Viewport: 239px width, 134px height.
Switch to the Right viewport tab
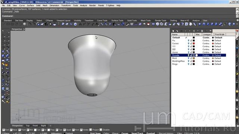43,126
